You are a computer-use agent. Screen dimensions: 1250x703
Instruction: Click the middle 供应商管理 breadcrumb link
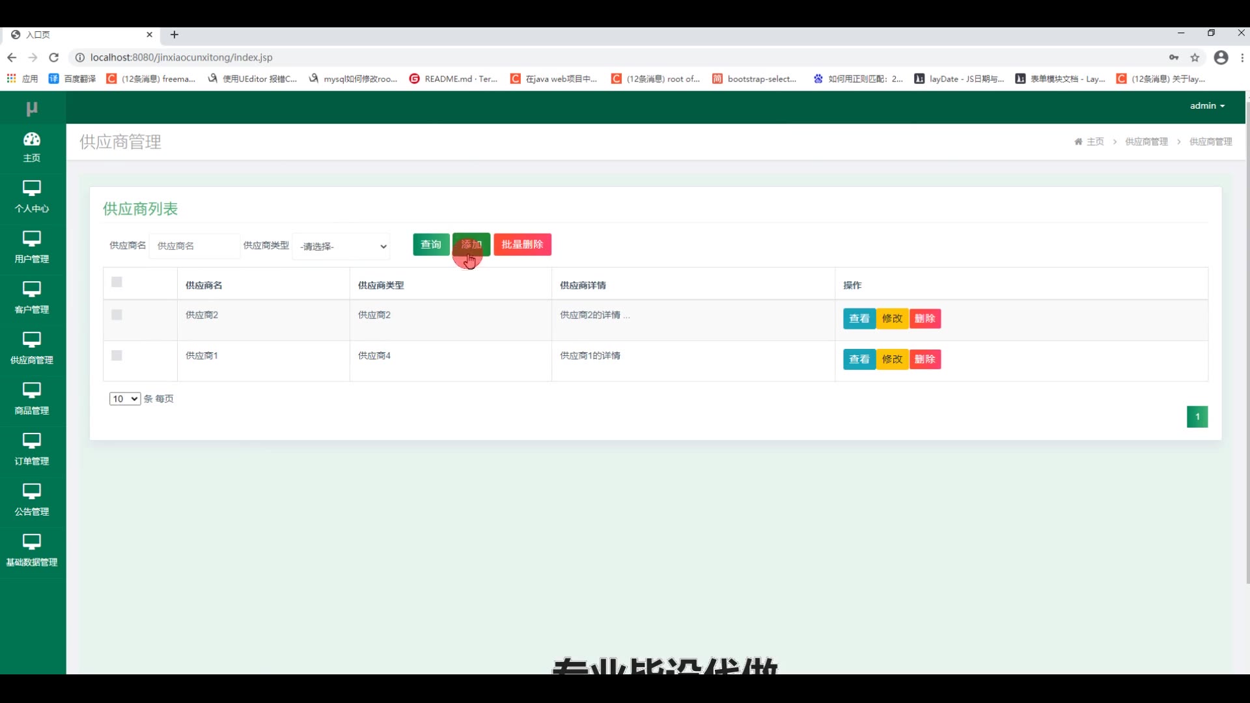point(1146,141)
